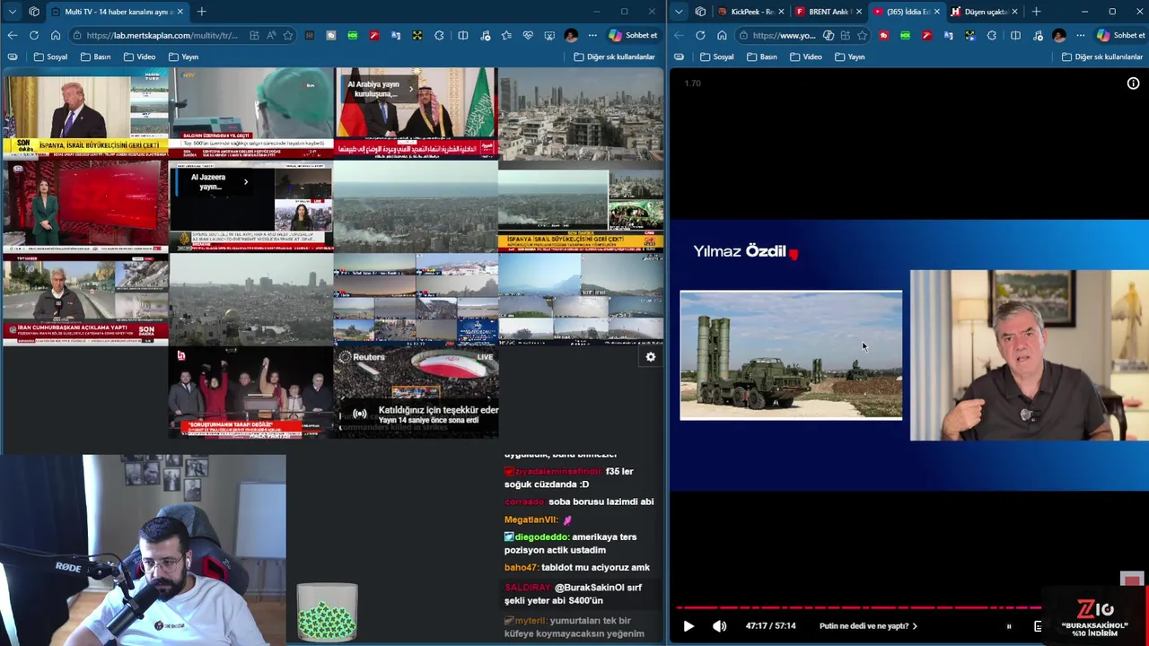Mute the YouTube video volume
Image resolution: width=1149 pixels, height=646 pixels.
[719, 626]
